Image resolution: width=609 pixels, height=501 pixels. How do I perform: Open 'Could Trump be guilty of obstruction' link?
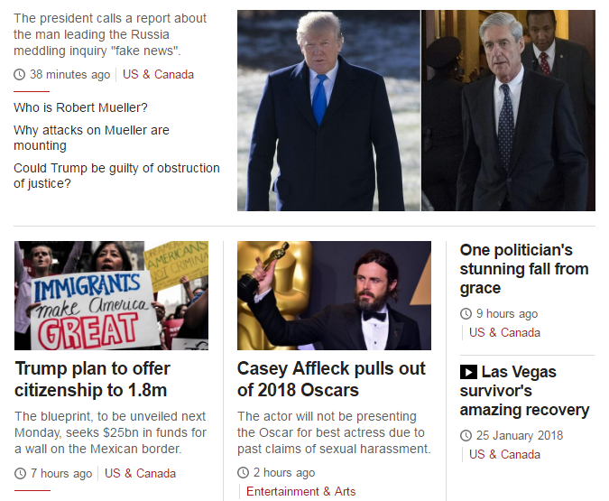[x=116, y=176]
